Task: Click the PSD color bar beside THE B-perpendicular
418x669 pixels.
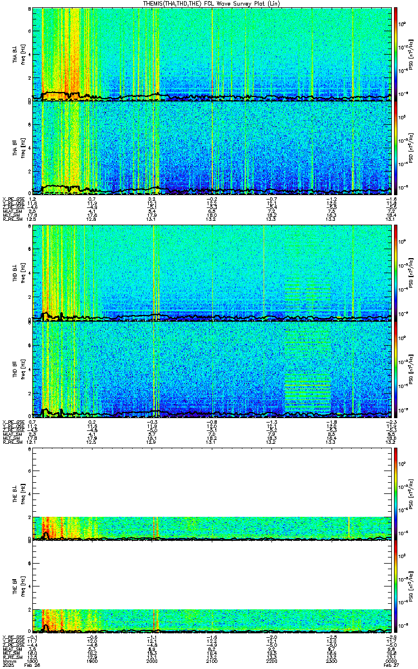Action: [x=396, y=493]
